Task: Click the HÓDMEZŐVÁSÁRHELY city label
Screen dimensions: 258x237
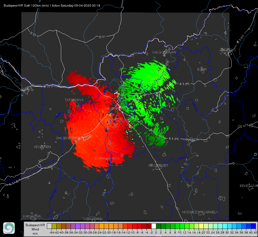Action: click(200, 212)
